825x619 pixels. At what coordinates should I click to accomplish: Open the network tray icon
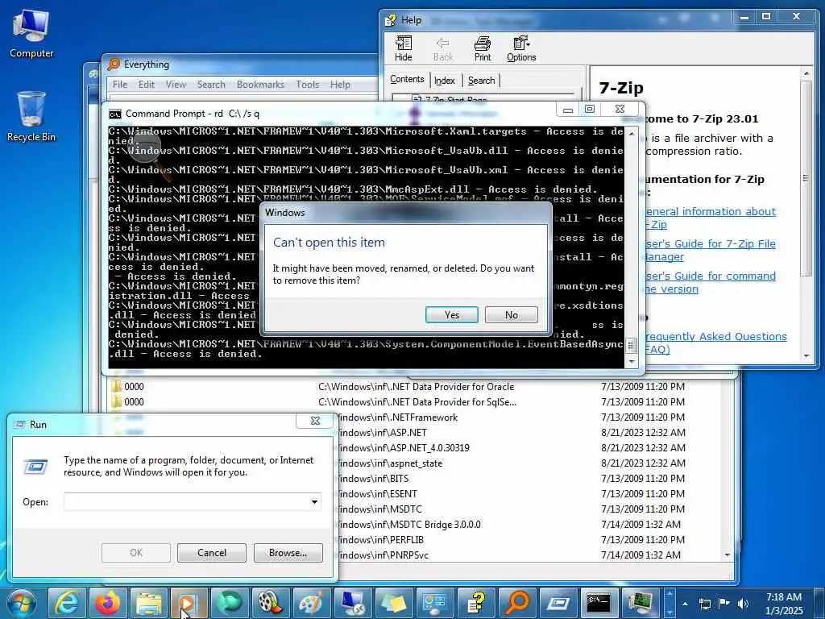(x=704, y=604)
